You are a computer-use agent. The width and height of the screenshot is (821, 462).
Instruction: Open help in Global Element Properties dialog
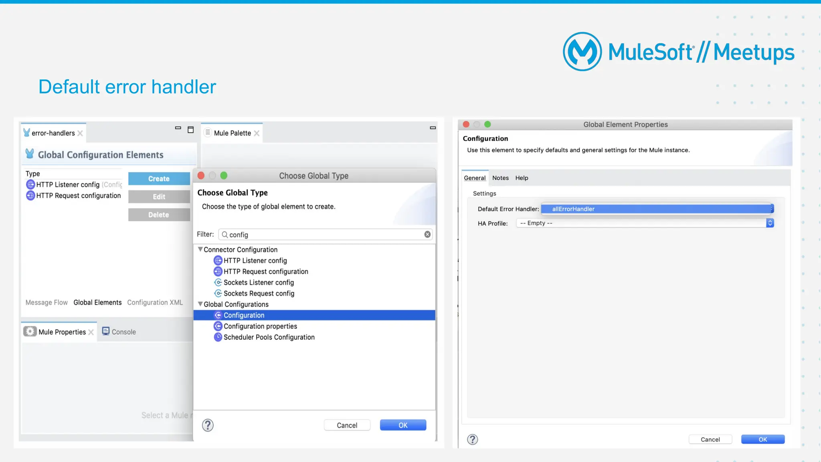(473, 440)
